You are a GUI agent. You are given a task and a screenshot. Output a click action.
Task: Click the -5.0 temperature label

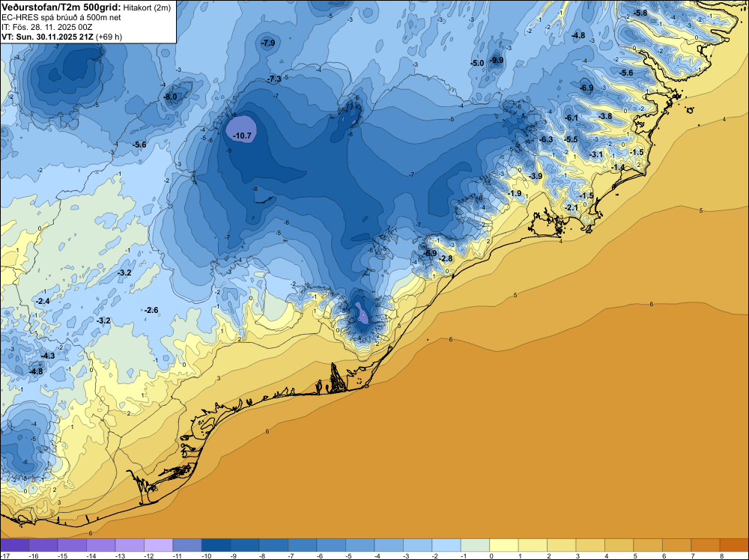pos(477,63)
